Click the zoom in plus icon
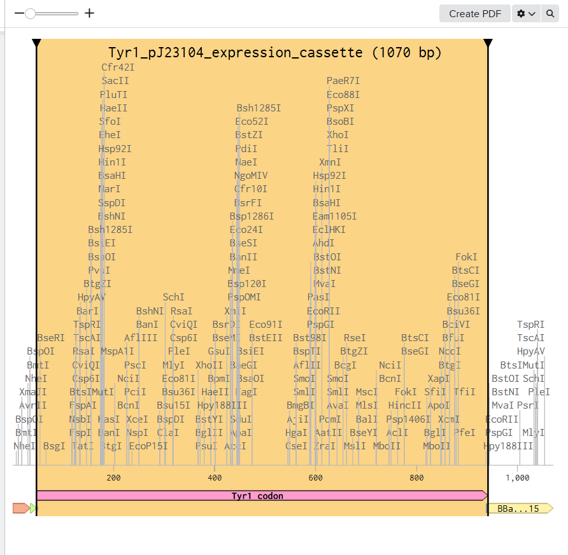 point(89,13)
